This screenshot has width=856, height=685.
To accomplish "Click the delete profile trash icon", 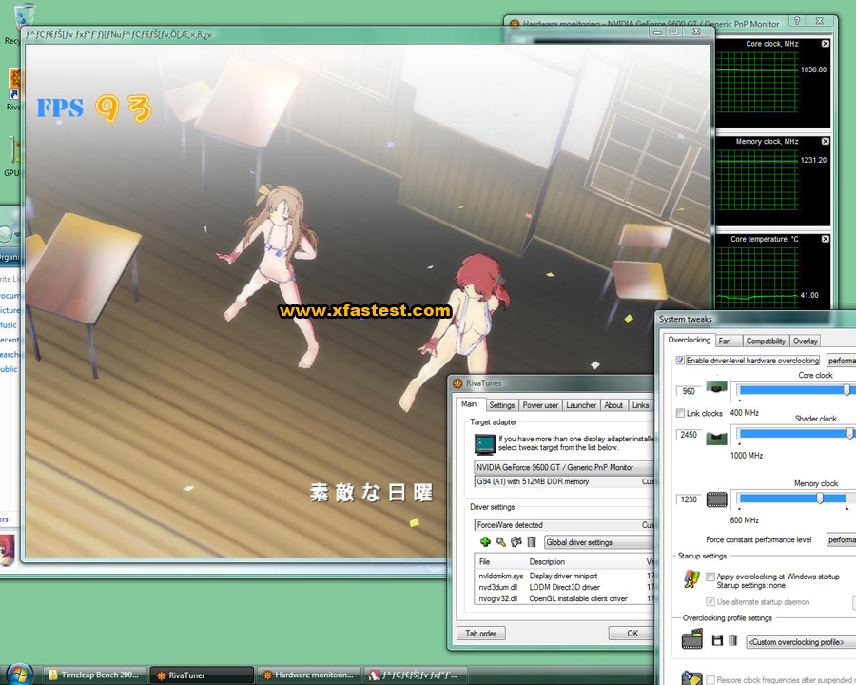I will pyautogui.click(x=733, y=641).
